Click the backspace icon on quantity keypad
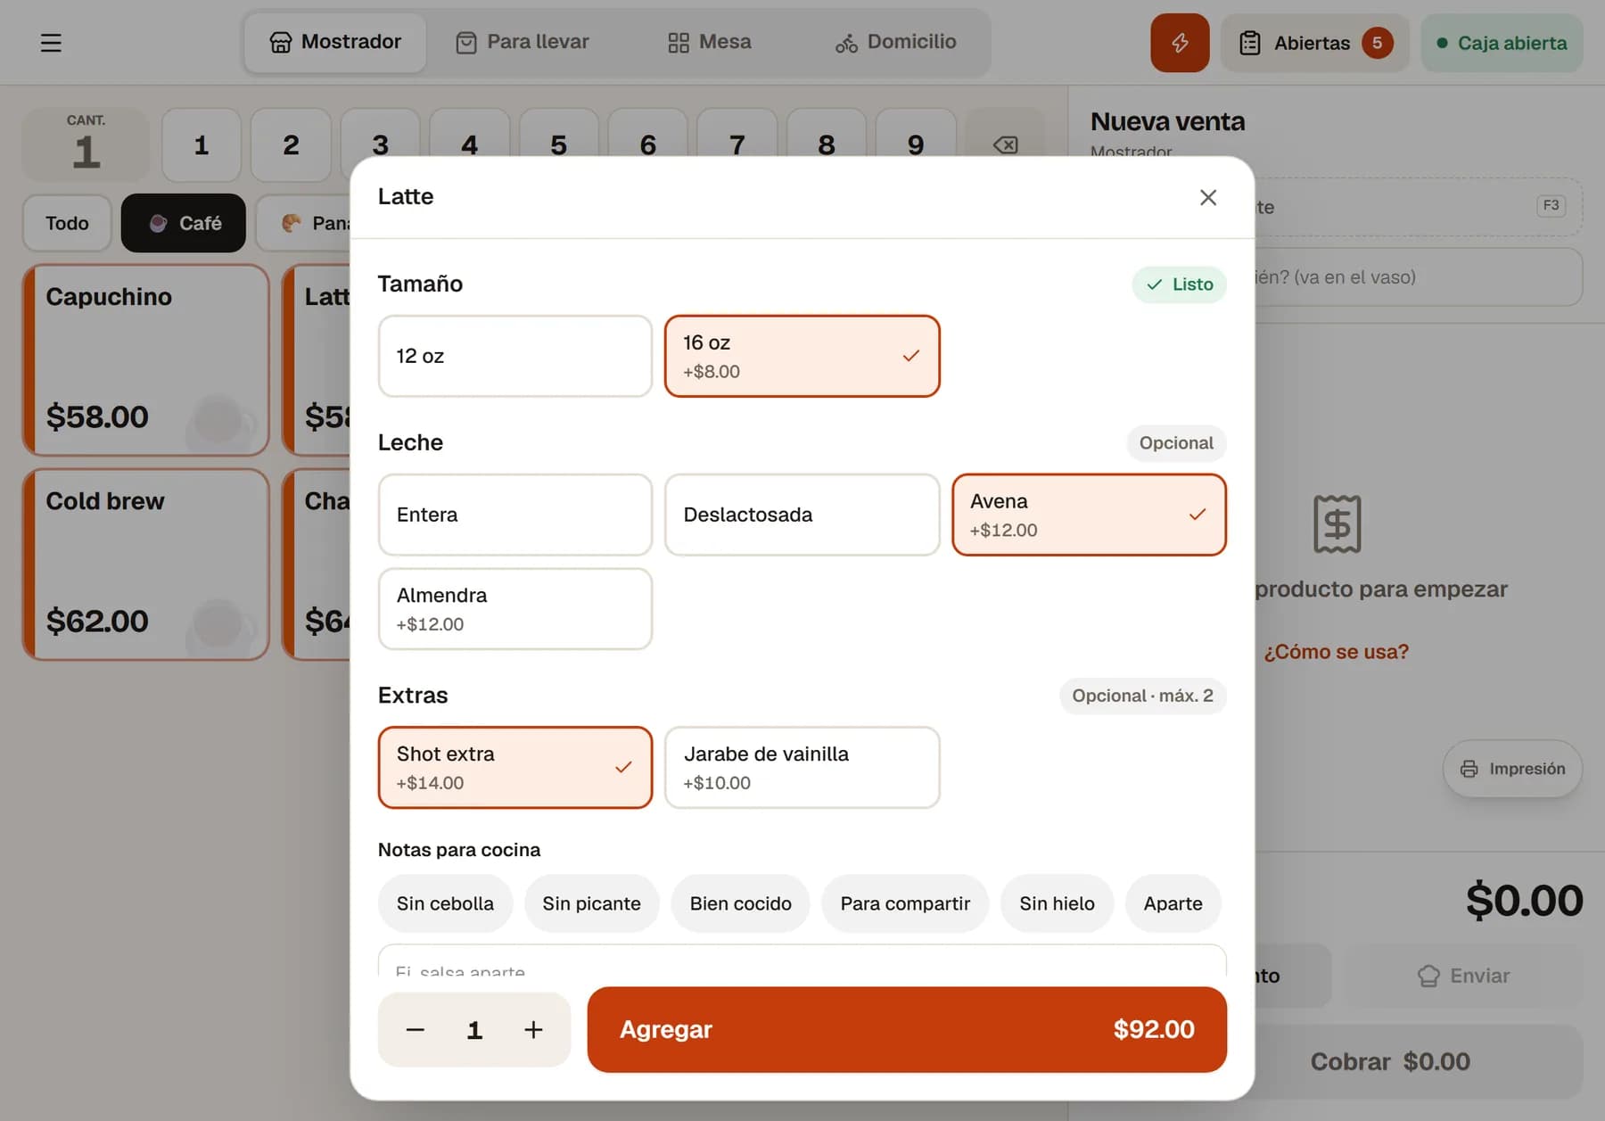Screen dimensions: 1605x1121 [x=1005, y=144]
